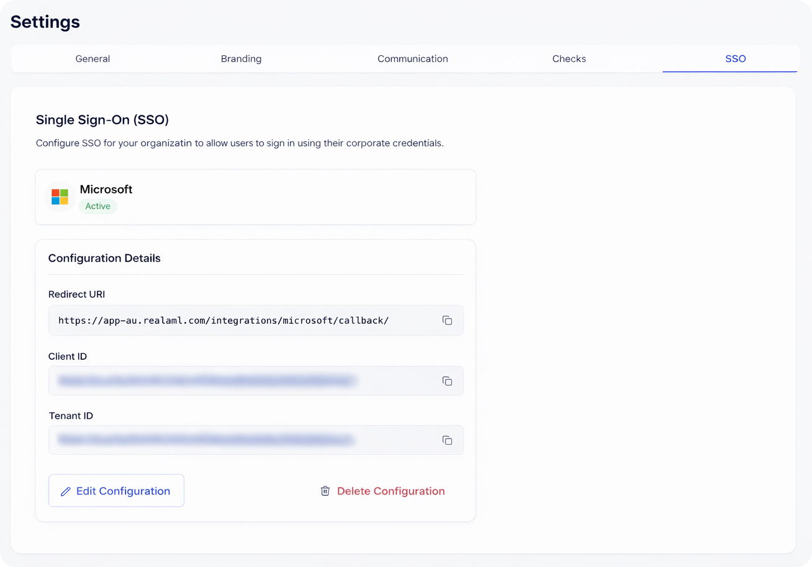Click the Settings page heading
This screenshot has width=812, height=567.
coord(45,22)
